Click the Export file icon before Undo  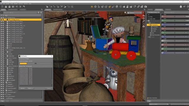[20, 6]
